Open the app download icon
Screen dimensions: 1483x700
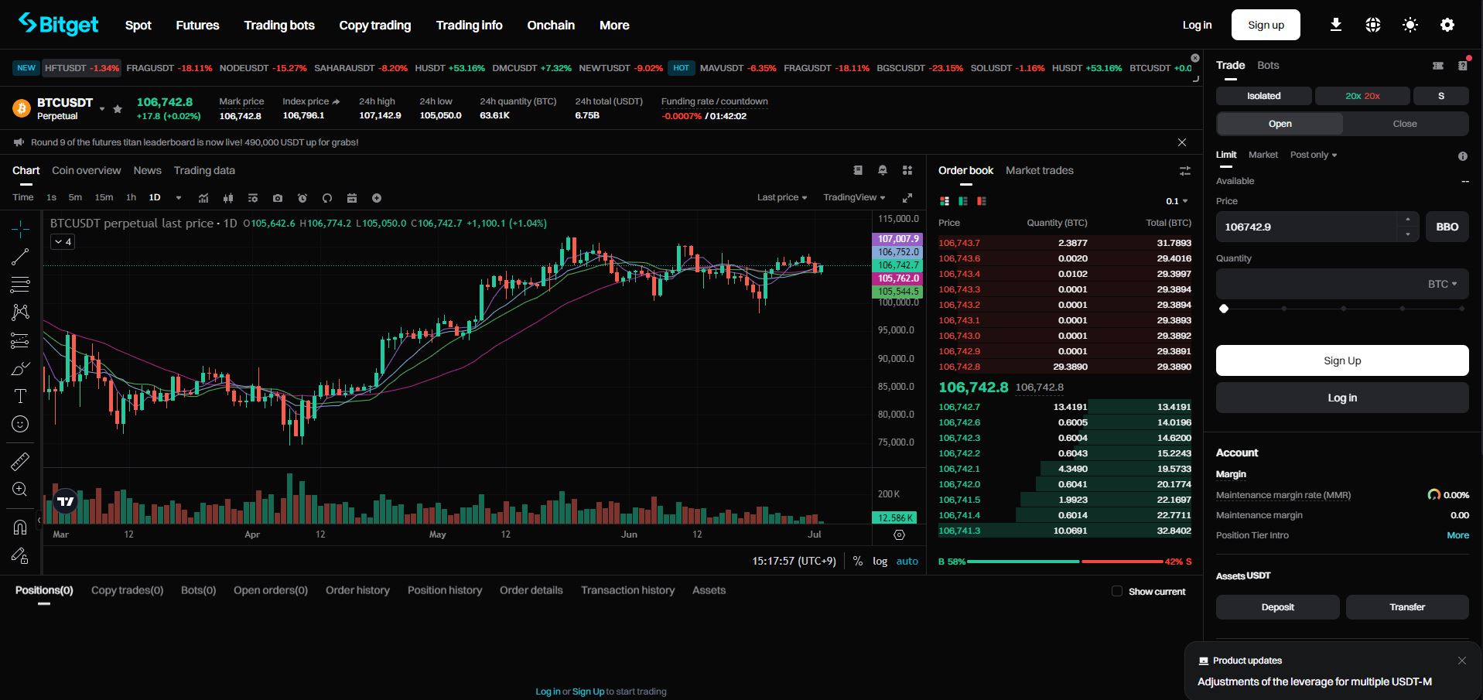[x=1336, y=25]
